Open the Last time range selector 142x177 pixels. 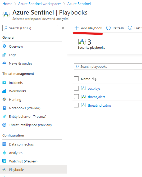135,28
